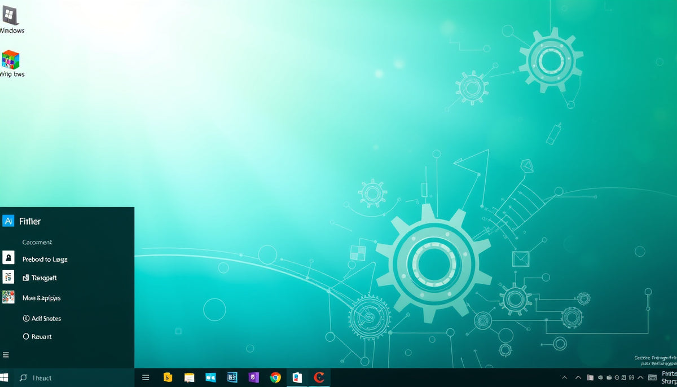Open the touch keyboard icon in system tray

point(652,377)
